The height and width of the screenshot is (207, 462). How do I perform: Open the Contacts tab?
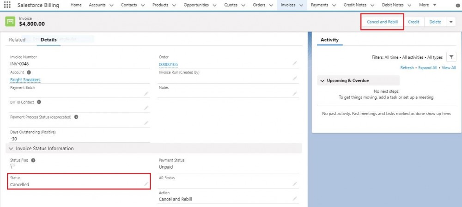[129, 5]
